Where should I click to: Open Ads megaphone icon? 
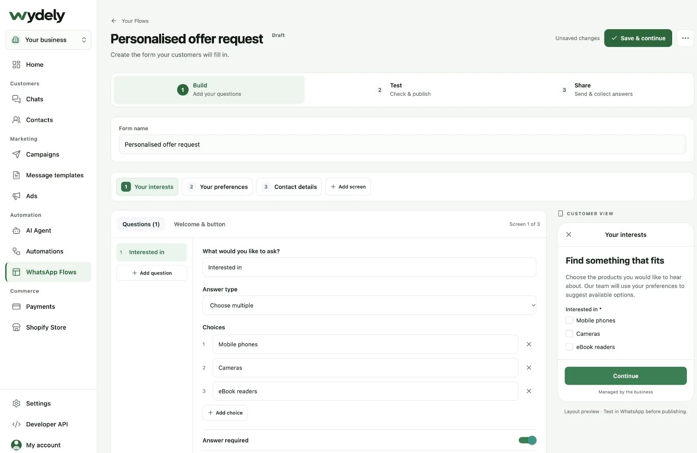[x=16, y=196]
